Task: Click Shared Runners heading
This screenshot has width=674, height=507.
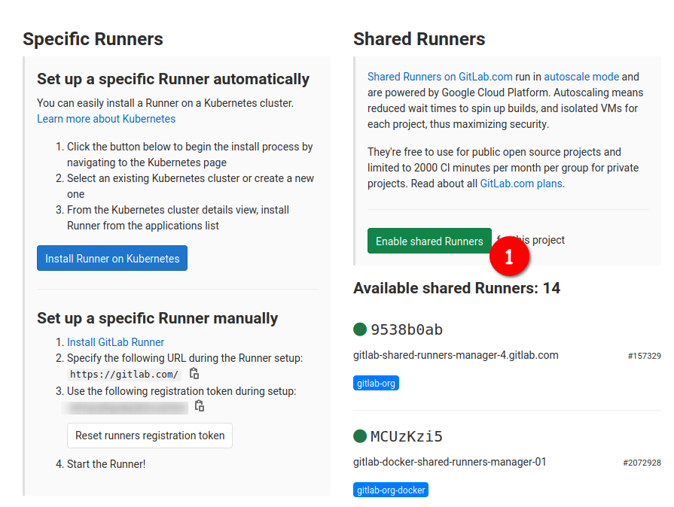Action: (419, 39)
